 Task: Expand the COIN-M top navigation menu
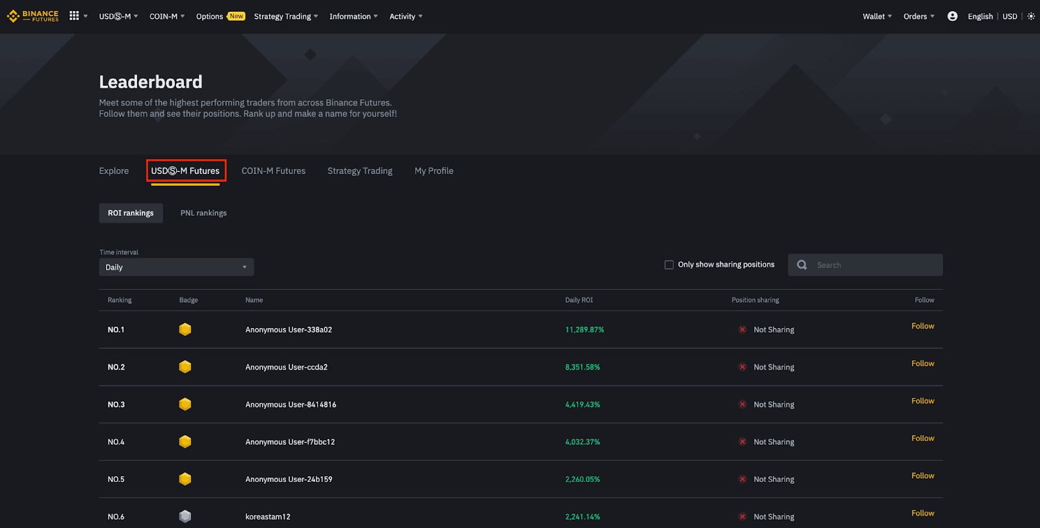tap(167, 16)
